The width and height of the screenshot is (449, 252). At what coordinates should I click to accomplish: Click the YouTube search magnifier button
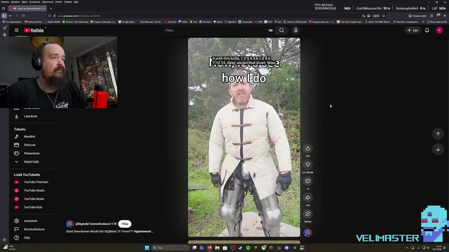(x=281, y=30)
